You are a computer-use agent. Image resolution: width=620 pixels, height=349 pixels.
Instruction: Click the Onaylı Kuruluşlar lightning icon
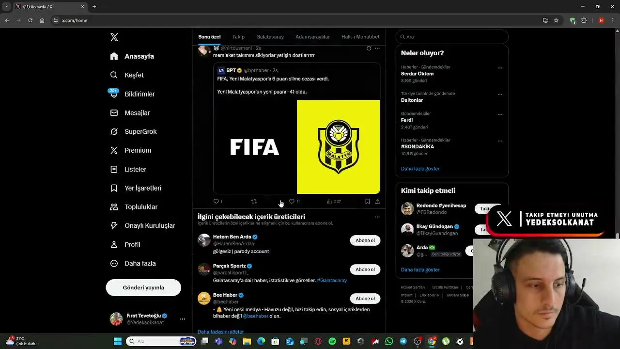click(x=114, y=225)
